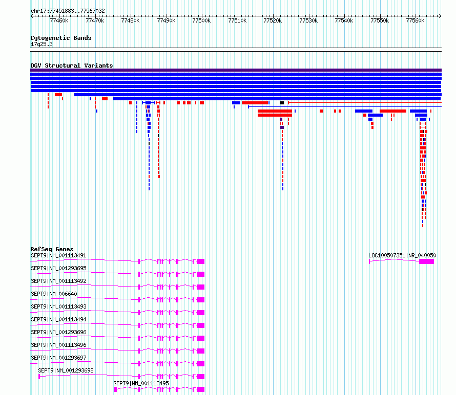This screenshot has height=395, width=456.
Task: Open SEPT9|NM_001293698 transcript label
Action: 66,370
